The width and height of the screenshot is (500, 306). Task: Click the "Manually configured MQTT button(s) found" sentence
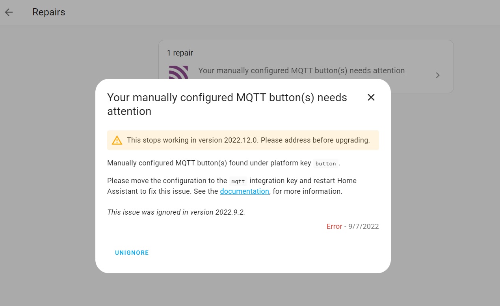pyautogui.click(x=209, y=163)
